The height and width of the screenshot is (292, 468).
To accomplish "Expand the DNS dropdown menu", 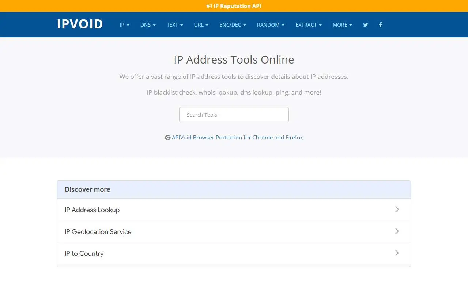I will [148, 25].
